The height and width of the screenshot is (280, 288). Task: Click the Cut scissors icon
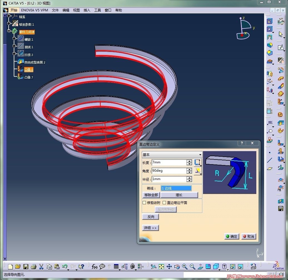pos(41,266)
